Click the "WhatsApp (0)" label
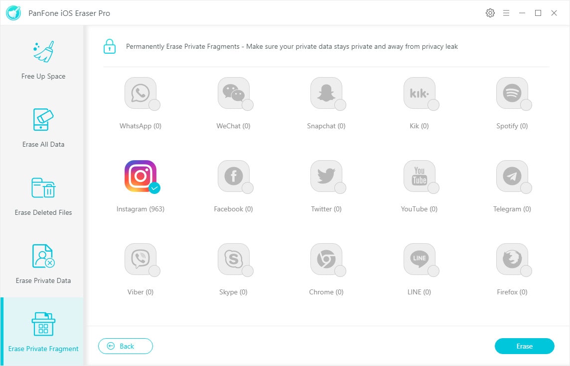The width and height of the screenshot is (570, 366). (x=141, y=126)
